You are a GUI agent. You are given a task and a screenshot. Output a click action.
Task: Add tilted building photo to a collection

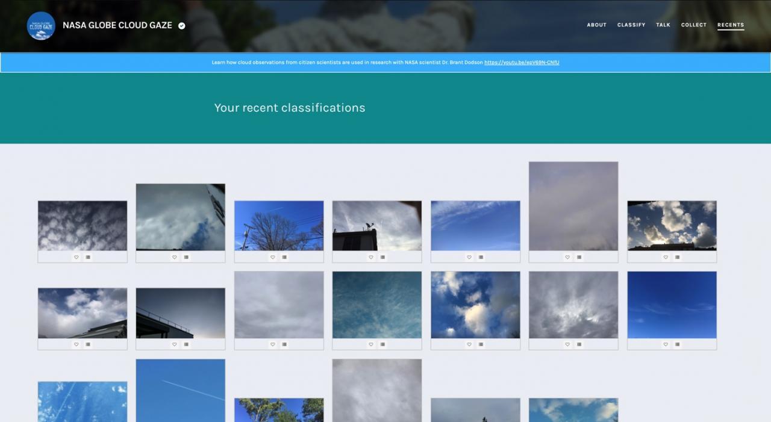pos(186,257)
